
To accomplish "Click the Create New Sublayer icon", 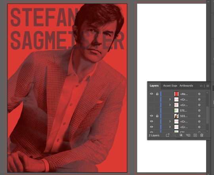I will [188, 135].
